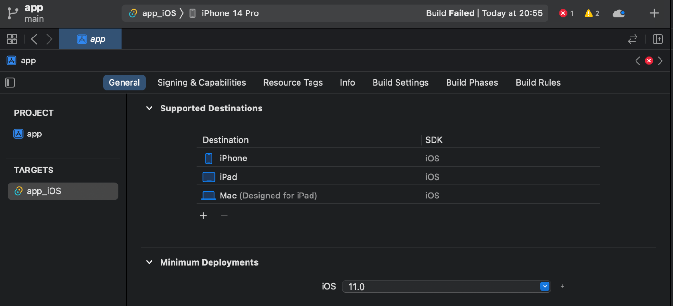This screenshot has height=306, width=673.
Task: Open Signing & Capabilities tab
Action: pyautogui.click(x=201, y=83)
